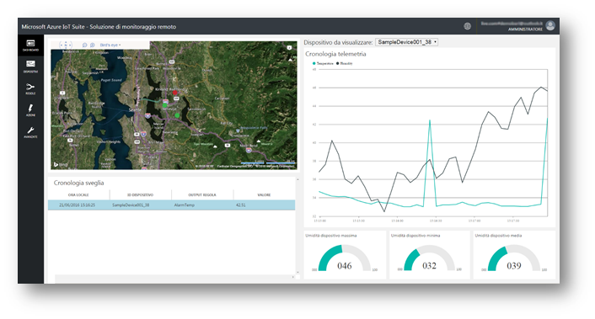This screenshot has width=595, height=319.
Task: Click SampleDevice001_38 in the alarm history row
Action: point(131,205)
